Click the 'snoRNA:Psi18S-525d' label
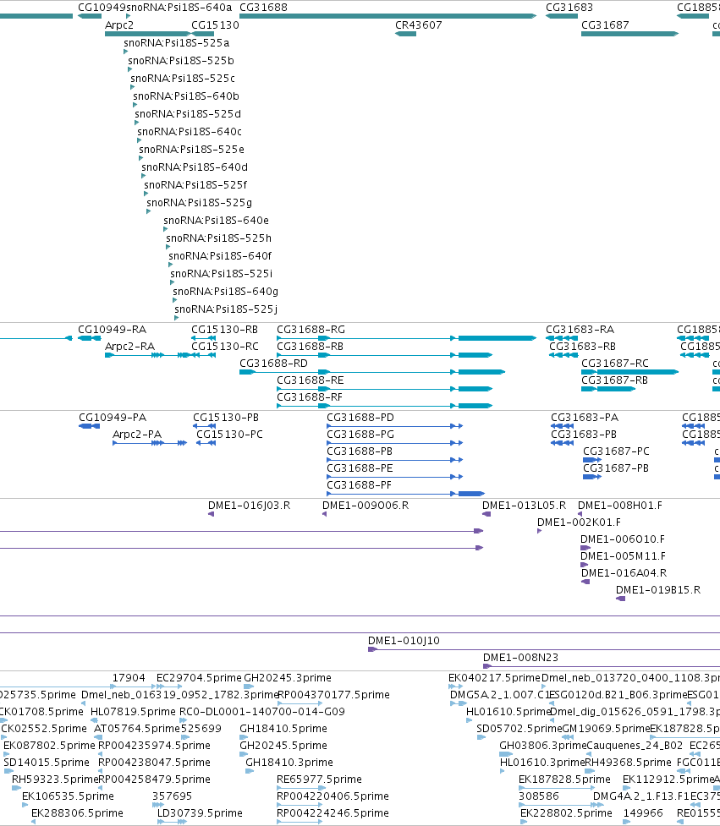 (x=188, y=114)
